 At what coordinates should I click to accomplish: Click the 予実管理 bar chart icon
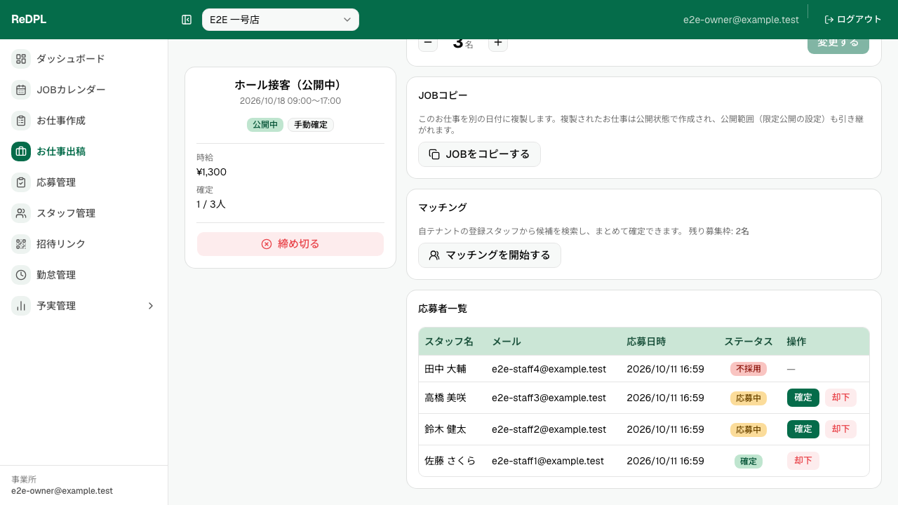(21, 306)
